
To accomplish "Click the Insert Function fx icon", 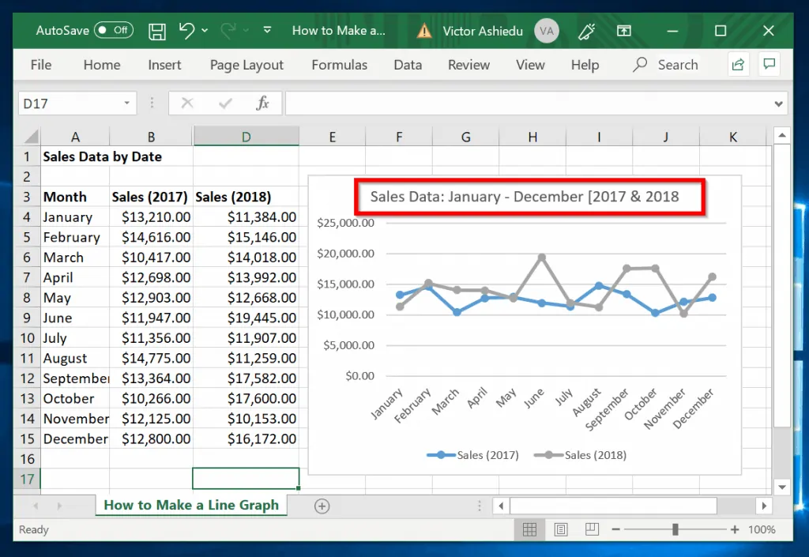I will coord(262,103).
